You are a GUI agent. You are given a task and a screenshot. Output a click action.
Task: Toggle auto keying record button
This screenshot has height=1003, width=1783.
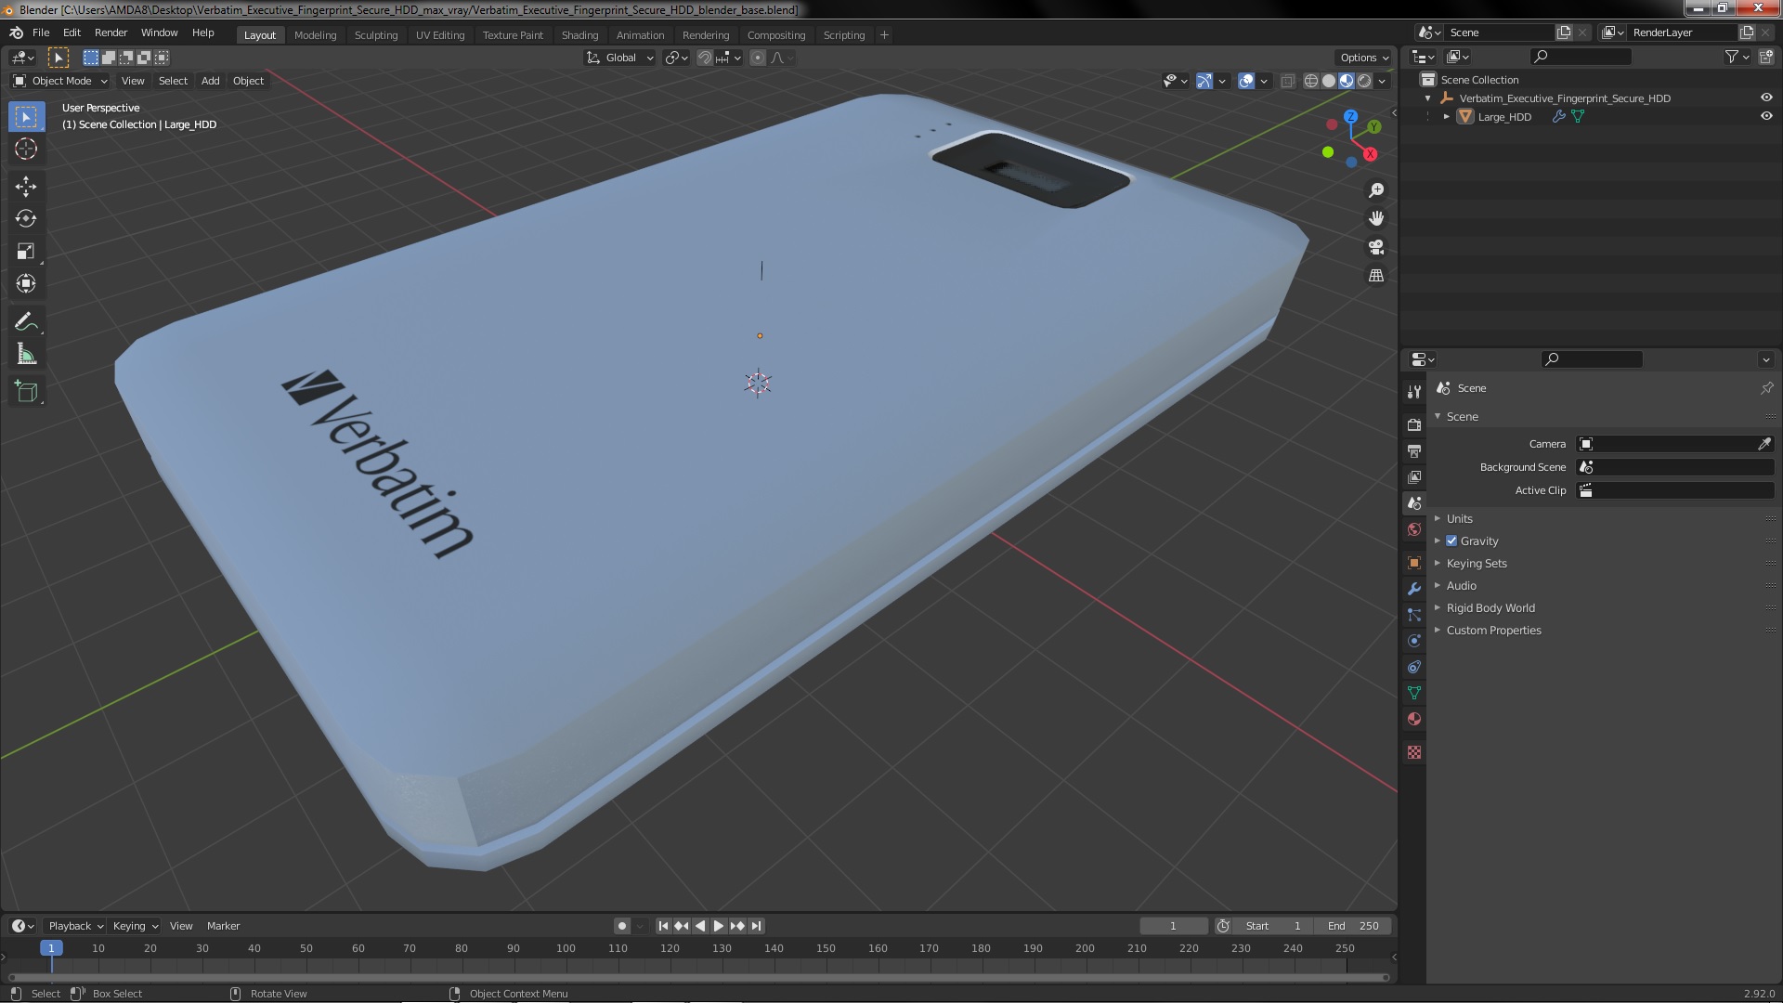tap(622, 926)
